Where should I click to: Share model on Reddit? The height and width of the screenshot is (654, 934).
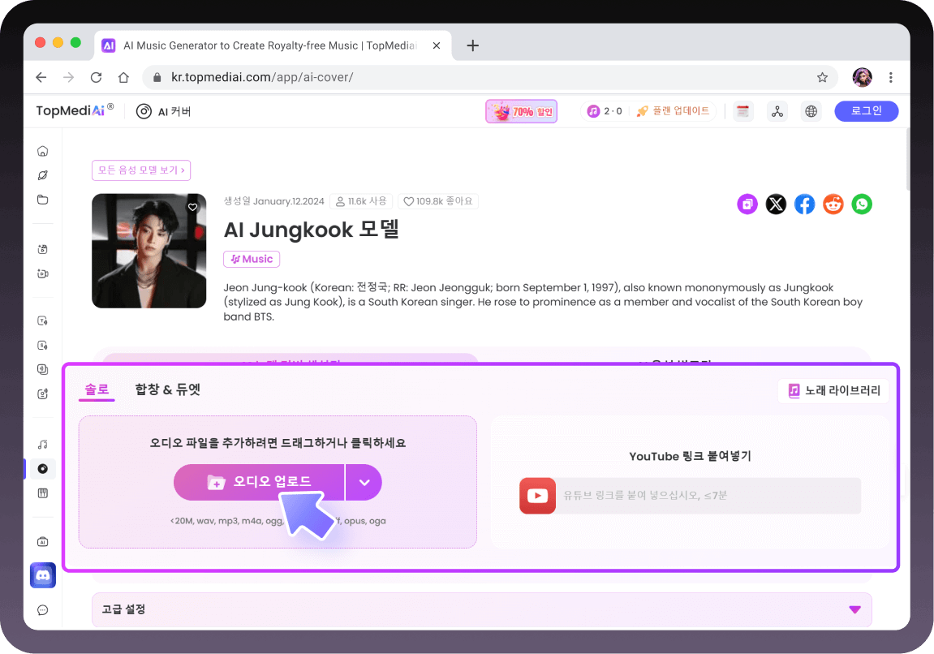(x=833, y=204)
